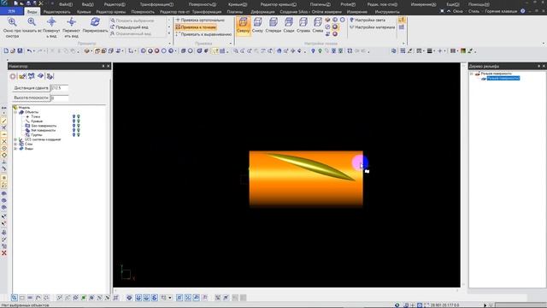Click the multicolor palette icon in toolbar

coord(463,51)
